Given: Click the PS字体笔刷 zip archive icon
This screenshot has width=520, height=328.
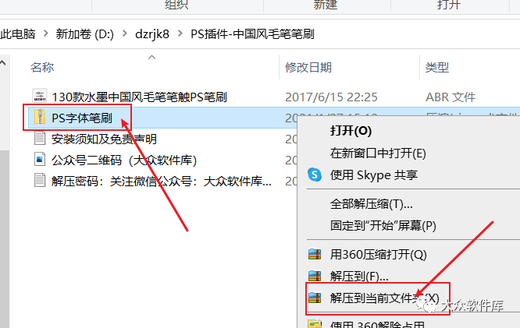Looking at the screenshot, I should click(40, 117).
